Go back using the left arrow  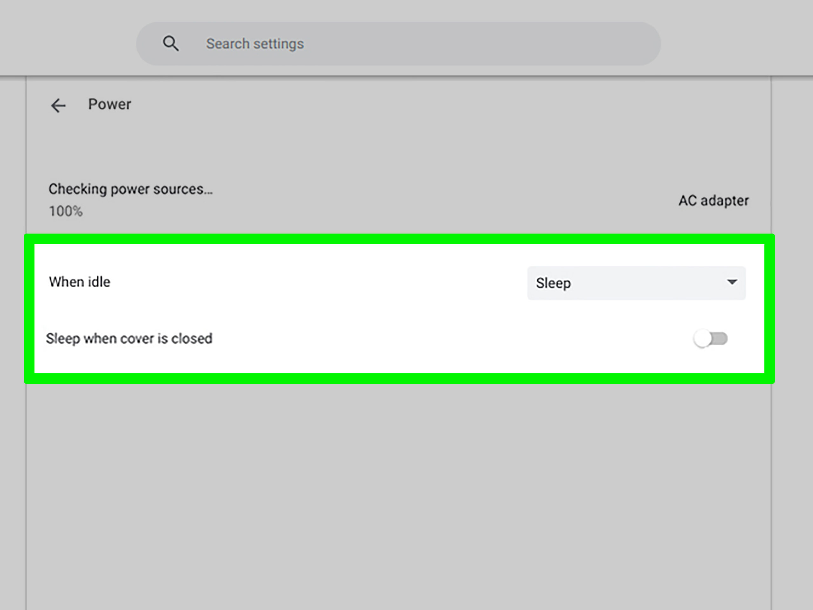(x=58, y=105)
